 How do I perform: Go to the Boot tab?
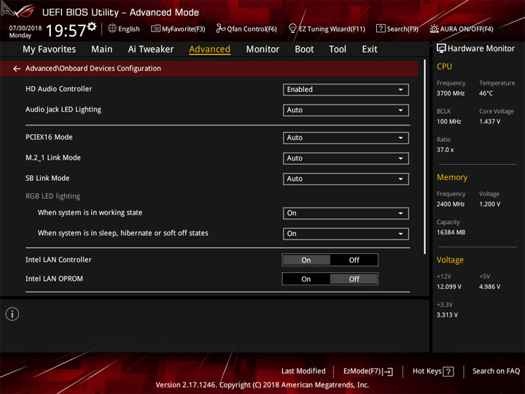click(304, 50)
